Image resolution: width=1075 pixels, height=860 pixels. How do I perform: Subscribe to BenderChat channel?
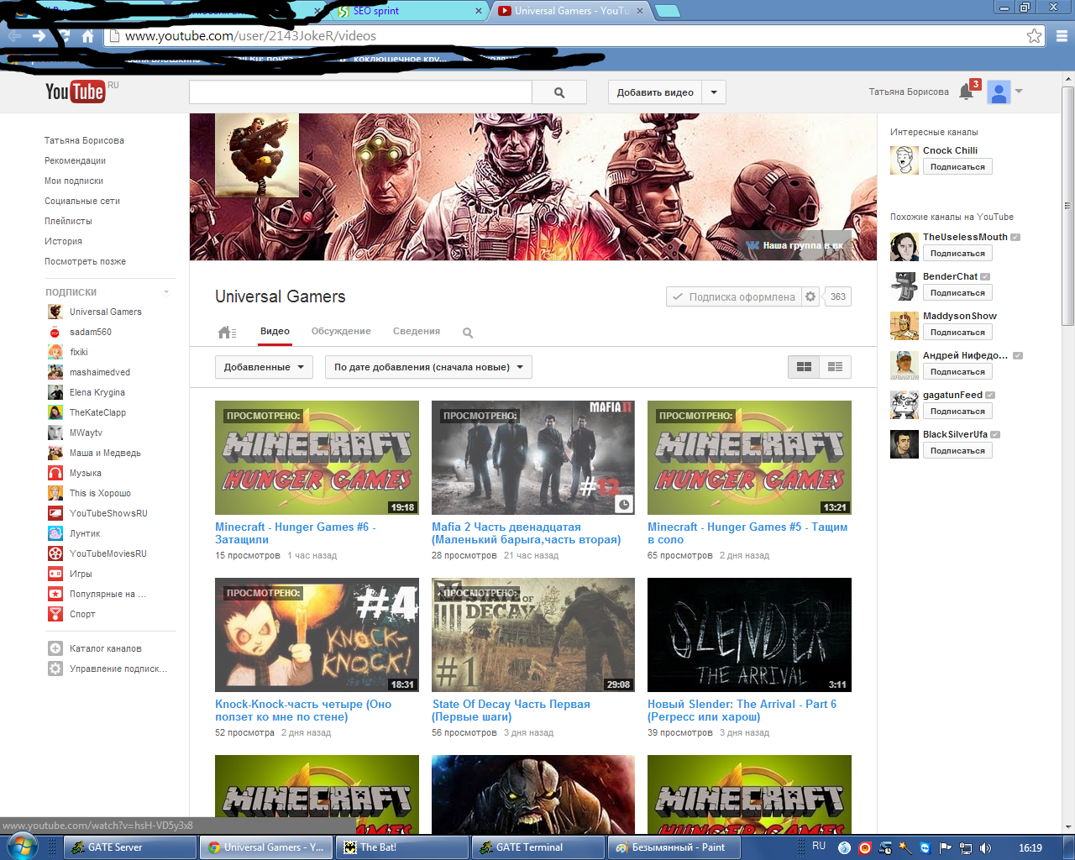pyautogui.click(x=957, y=293)
